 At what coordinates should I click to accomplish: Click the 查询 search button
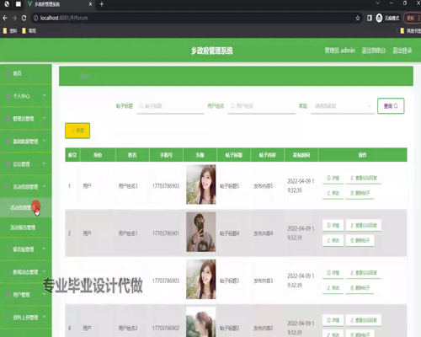tap(391, 106)
